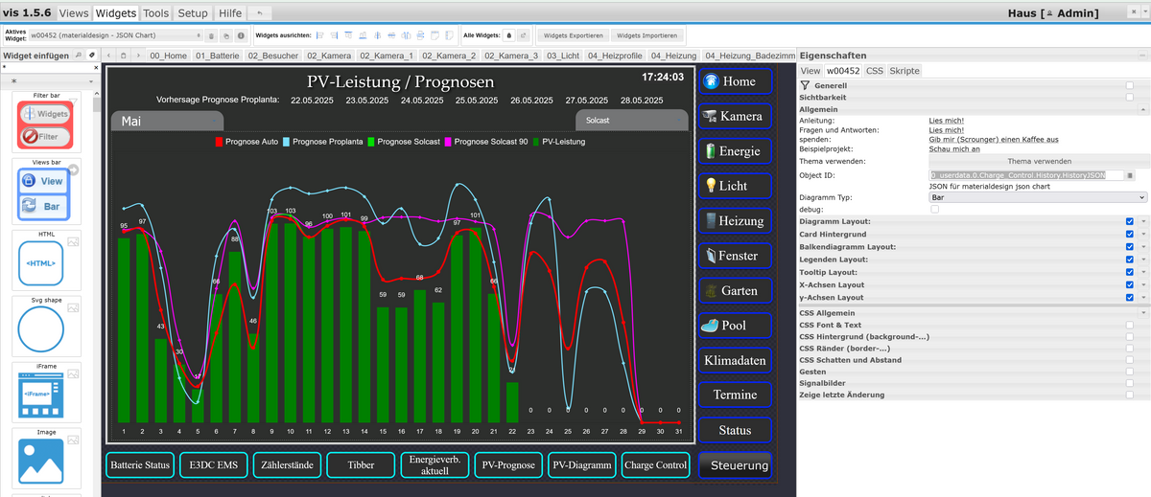The width and height of the screenshot is (1151, 497).
Task: Click the Thema verwenden button
Action: [1038, 161]
